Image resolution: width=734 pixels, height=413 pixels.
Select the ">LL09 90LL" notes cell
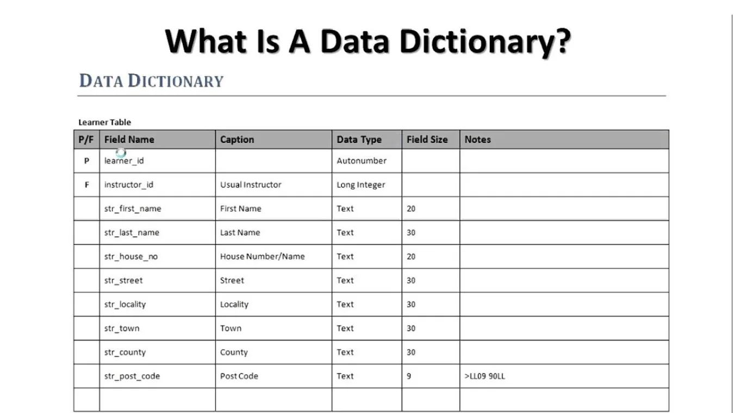click(x=484, y=376)
